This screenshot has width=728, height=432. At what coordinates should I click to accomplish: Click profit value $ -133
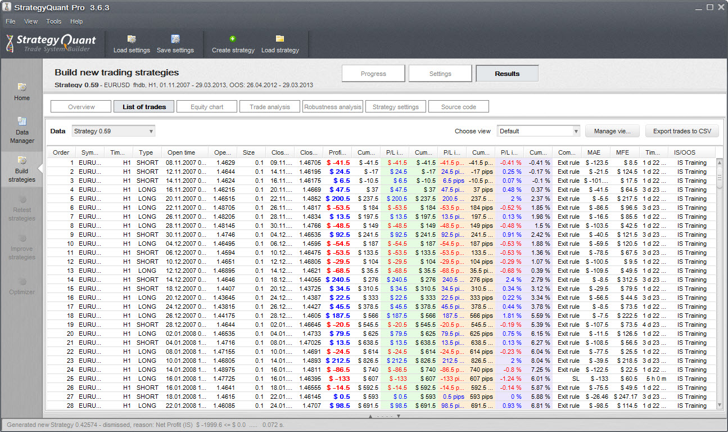pos(340,379)
